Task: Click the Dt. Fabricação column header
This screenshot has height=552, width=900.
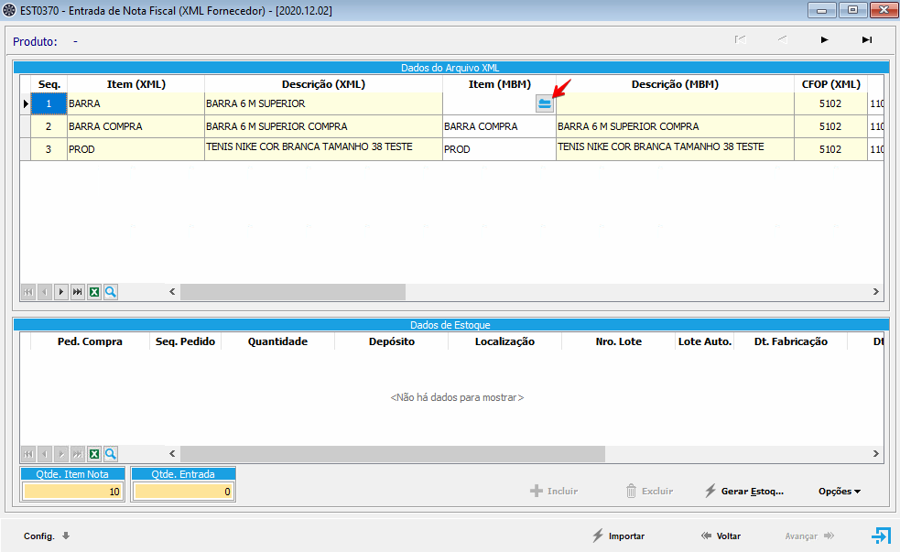Action: click(791, 341)
